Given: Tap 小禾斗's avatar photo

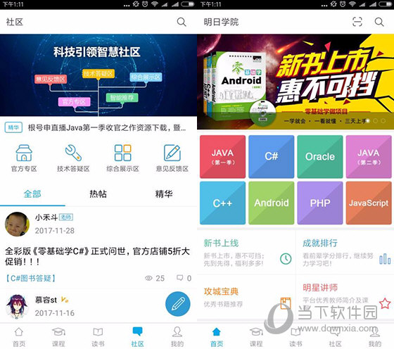Looking at the screenshot, I should [x=17, y=224].
